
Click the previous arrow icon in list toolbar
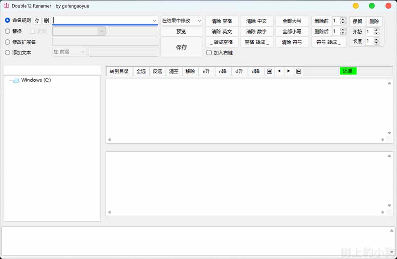click(279, 71)
